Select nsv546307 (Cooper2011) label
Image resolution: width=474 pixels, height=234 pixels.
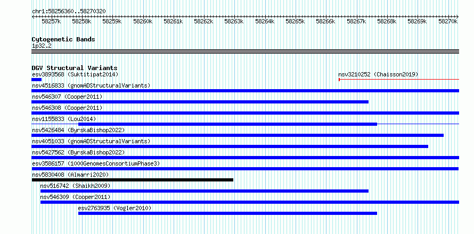coord(67,97)
